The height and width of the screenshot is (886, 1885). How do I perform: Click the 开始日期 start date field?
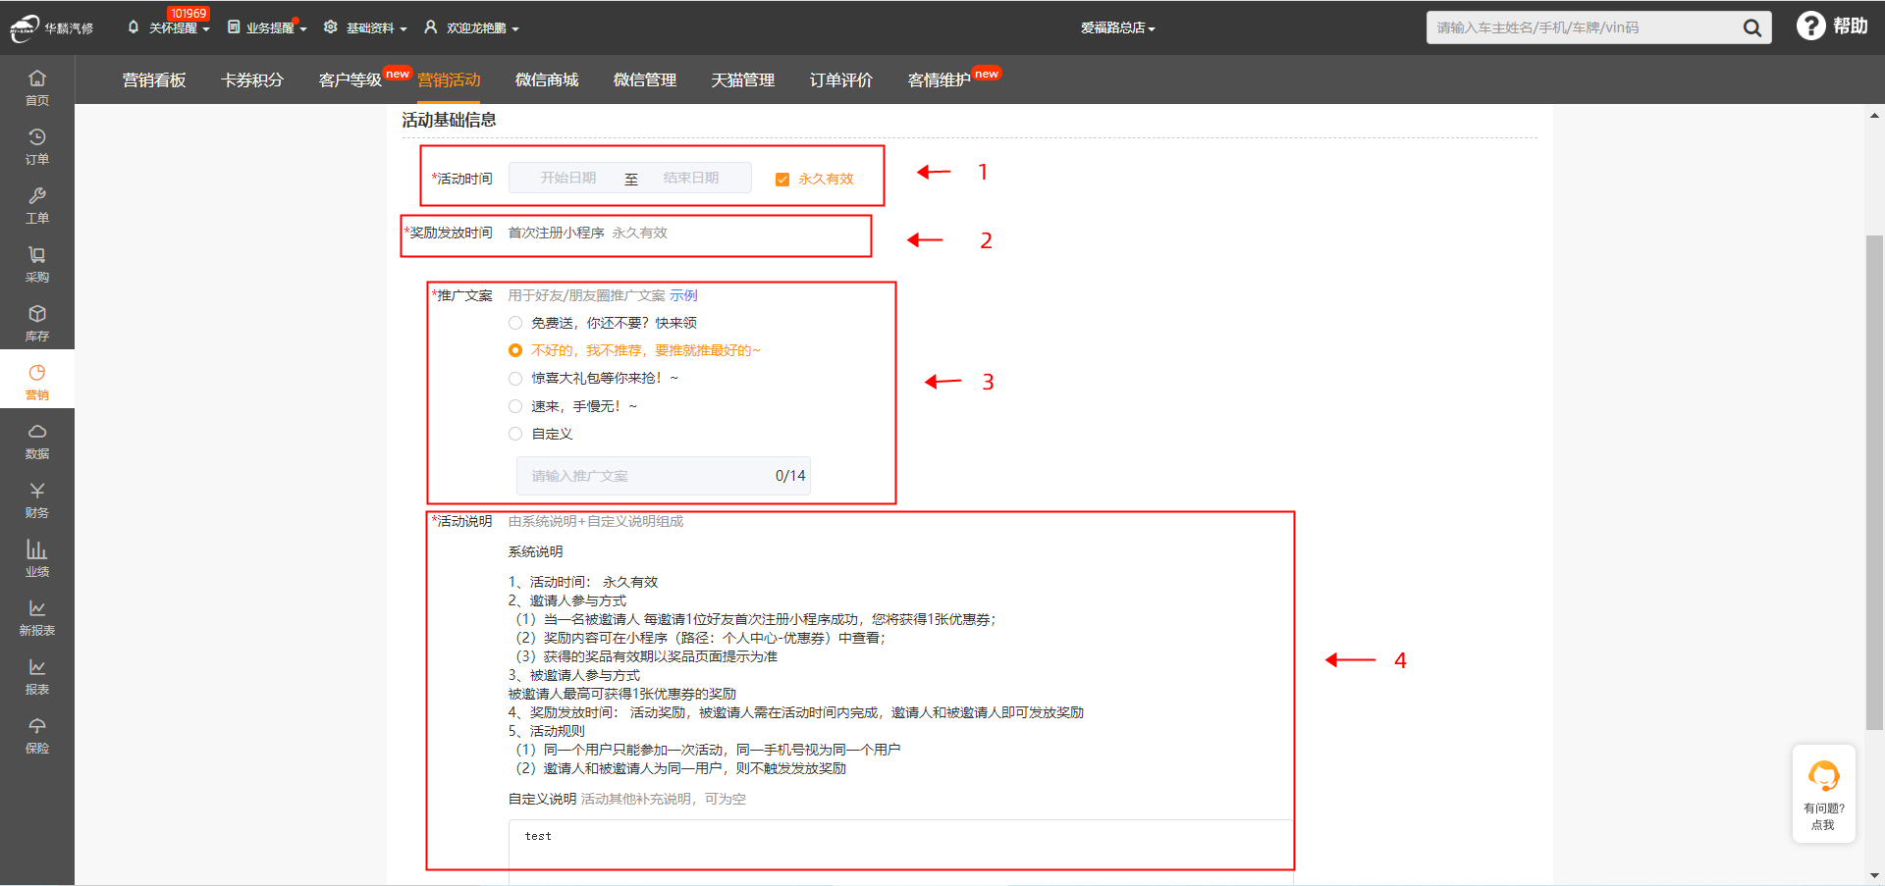coord(568,178)
